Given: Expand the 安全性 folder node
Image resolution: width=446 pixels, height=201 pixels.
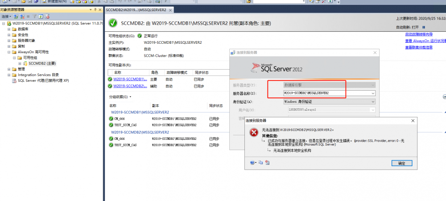Looking at the screenshot, I should click(x=9, y=35).
